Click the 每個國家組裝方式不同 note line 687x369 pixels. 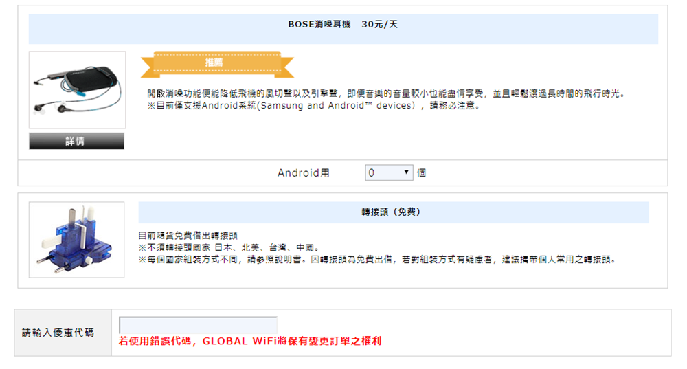[x=378, y=260]
